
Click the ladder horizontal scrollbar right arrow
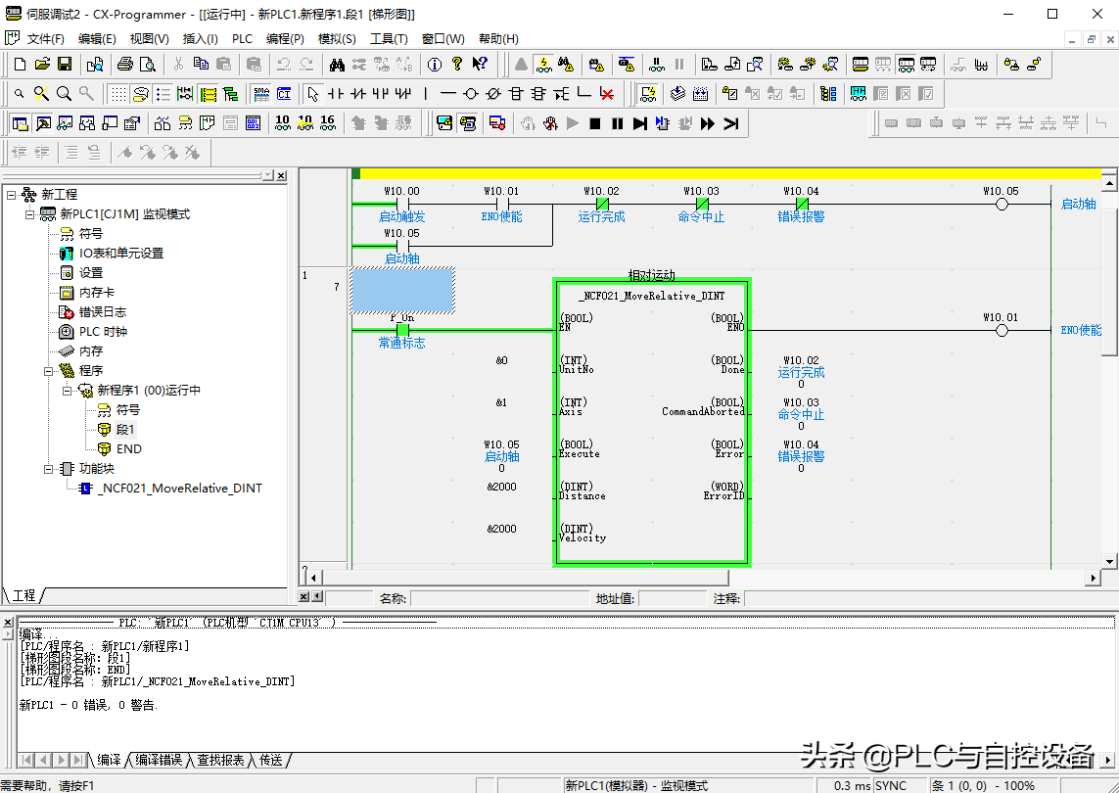pos(1094,579)
